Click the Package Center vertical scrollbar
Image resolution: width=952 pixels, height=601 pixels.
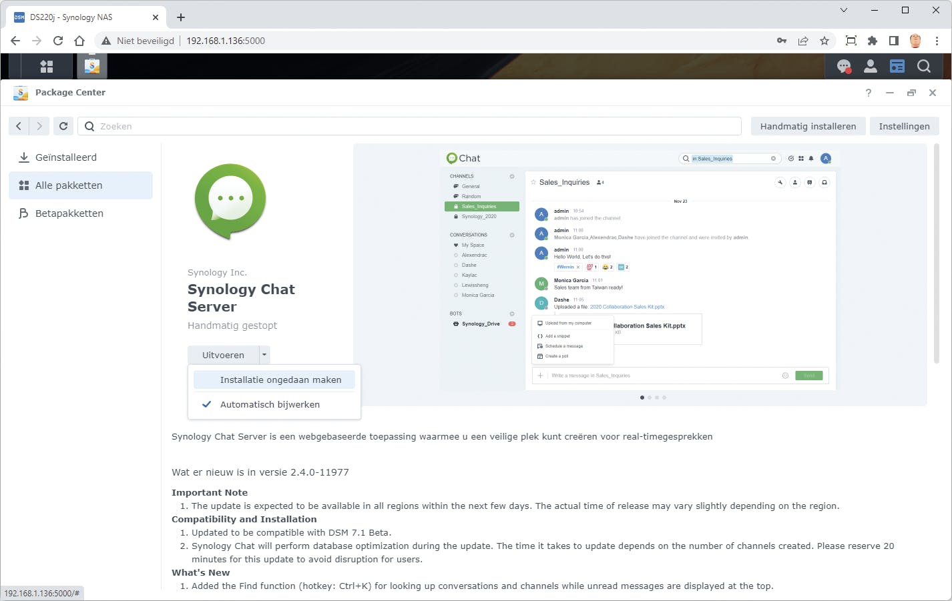936,253
